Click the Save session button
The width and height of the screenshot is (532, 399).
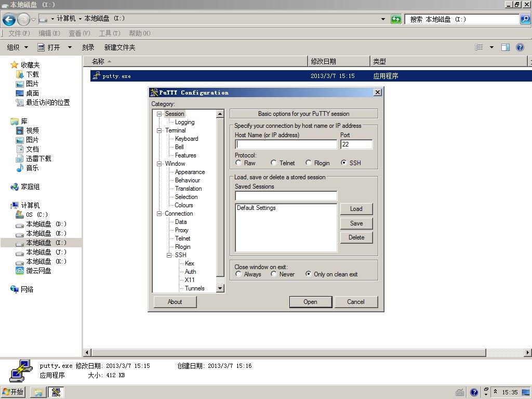point(356,223)
